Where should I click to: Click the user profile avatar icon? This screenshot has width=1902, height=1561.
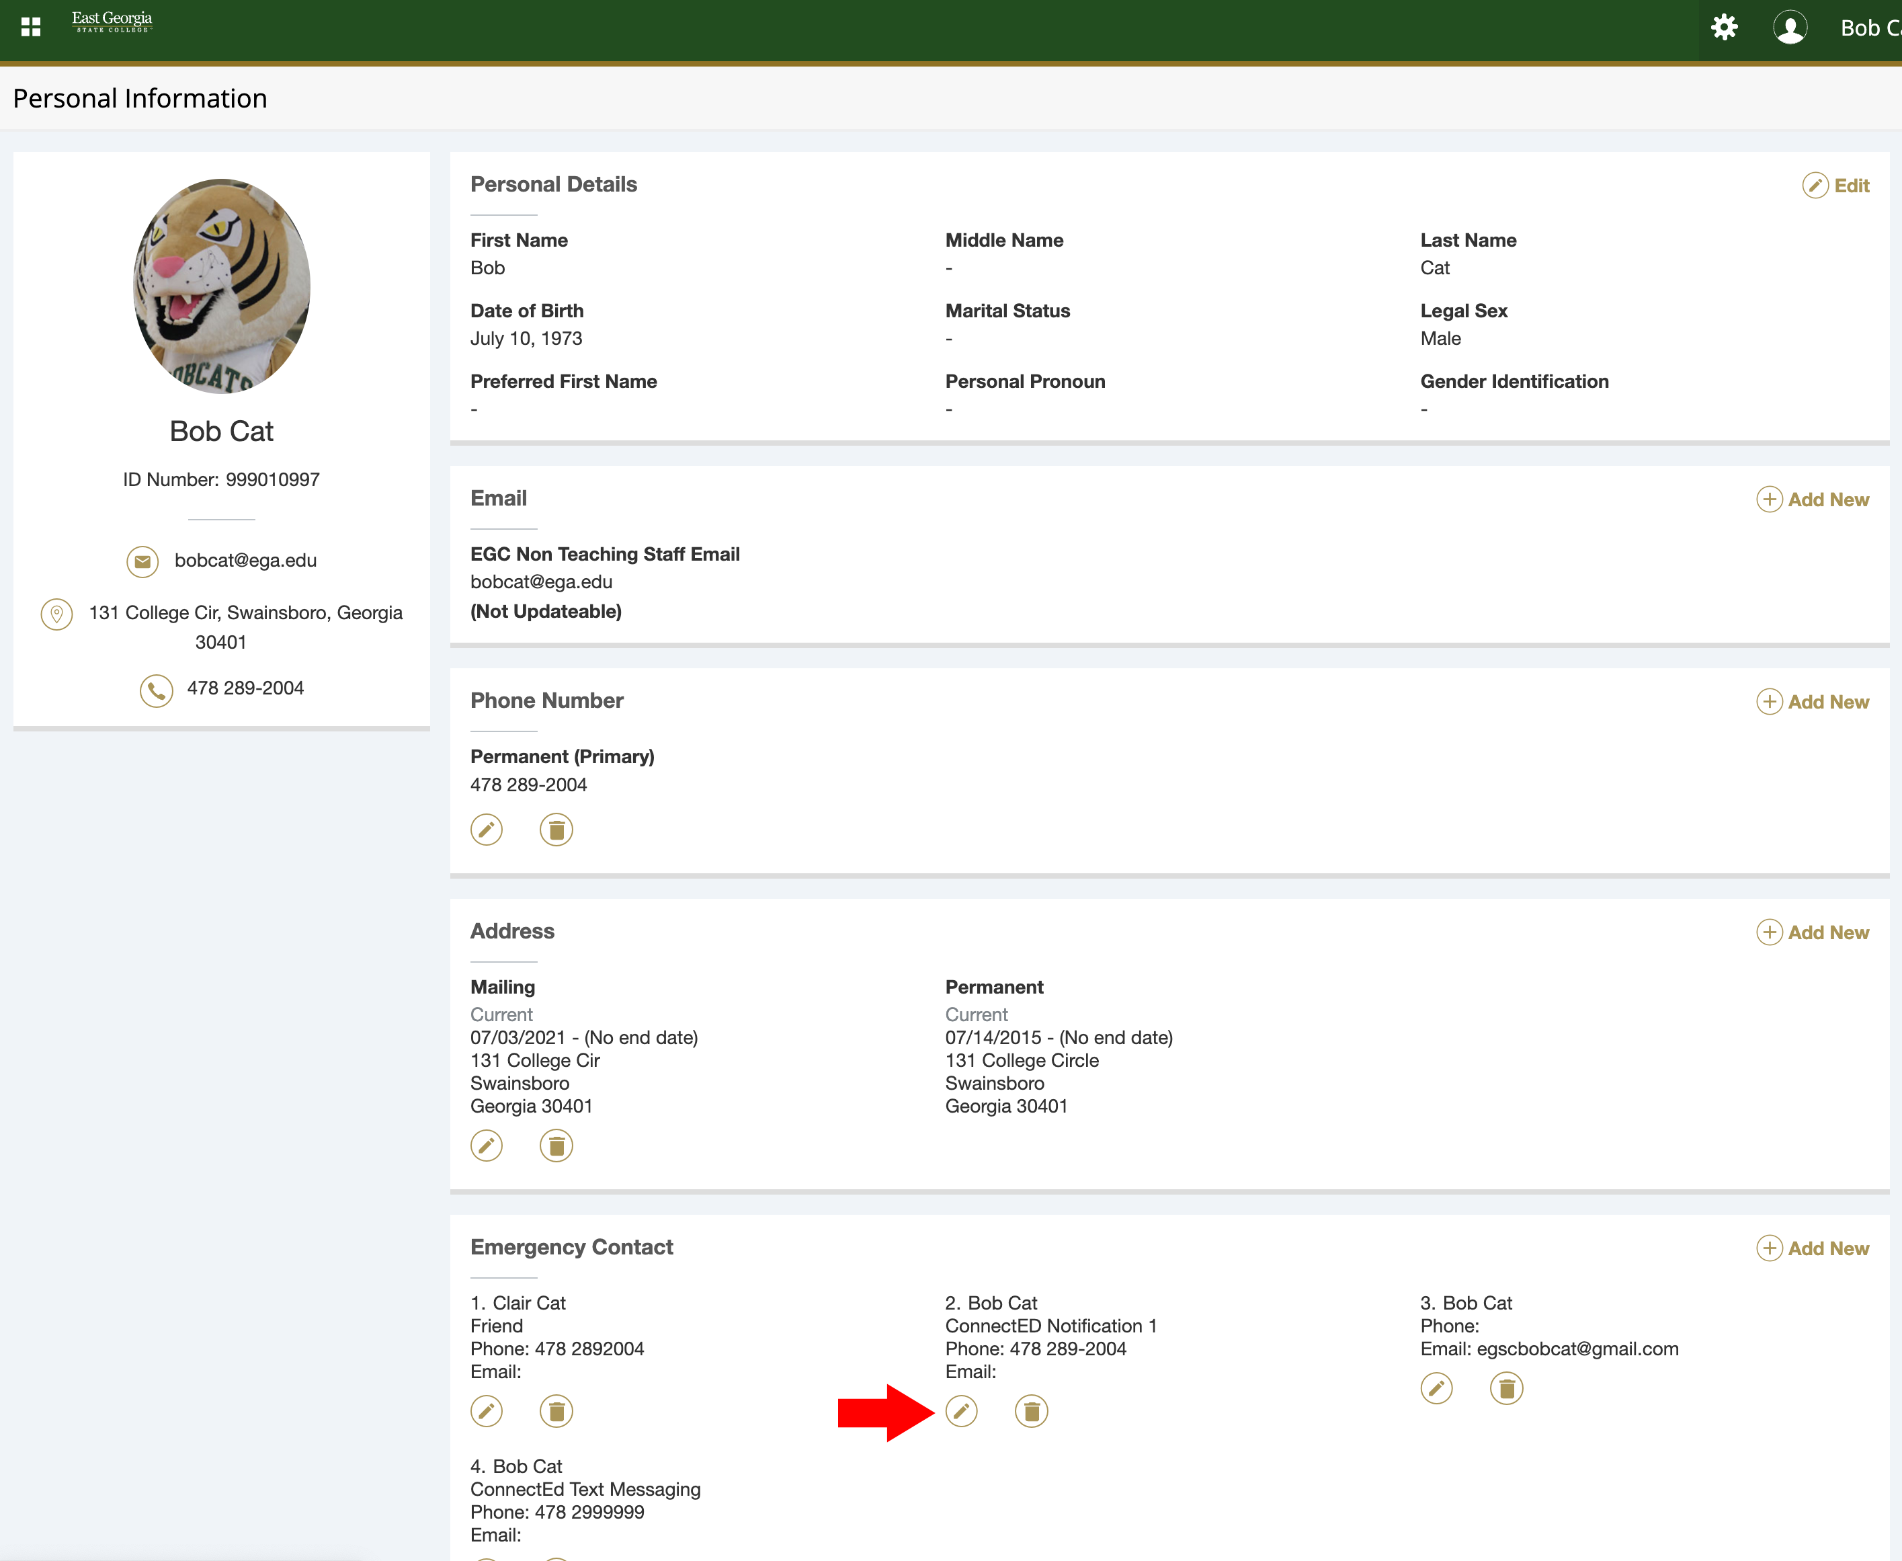pyautogui.click(x=1788, y=27)
